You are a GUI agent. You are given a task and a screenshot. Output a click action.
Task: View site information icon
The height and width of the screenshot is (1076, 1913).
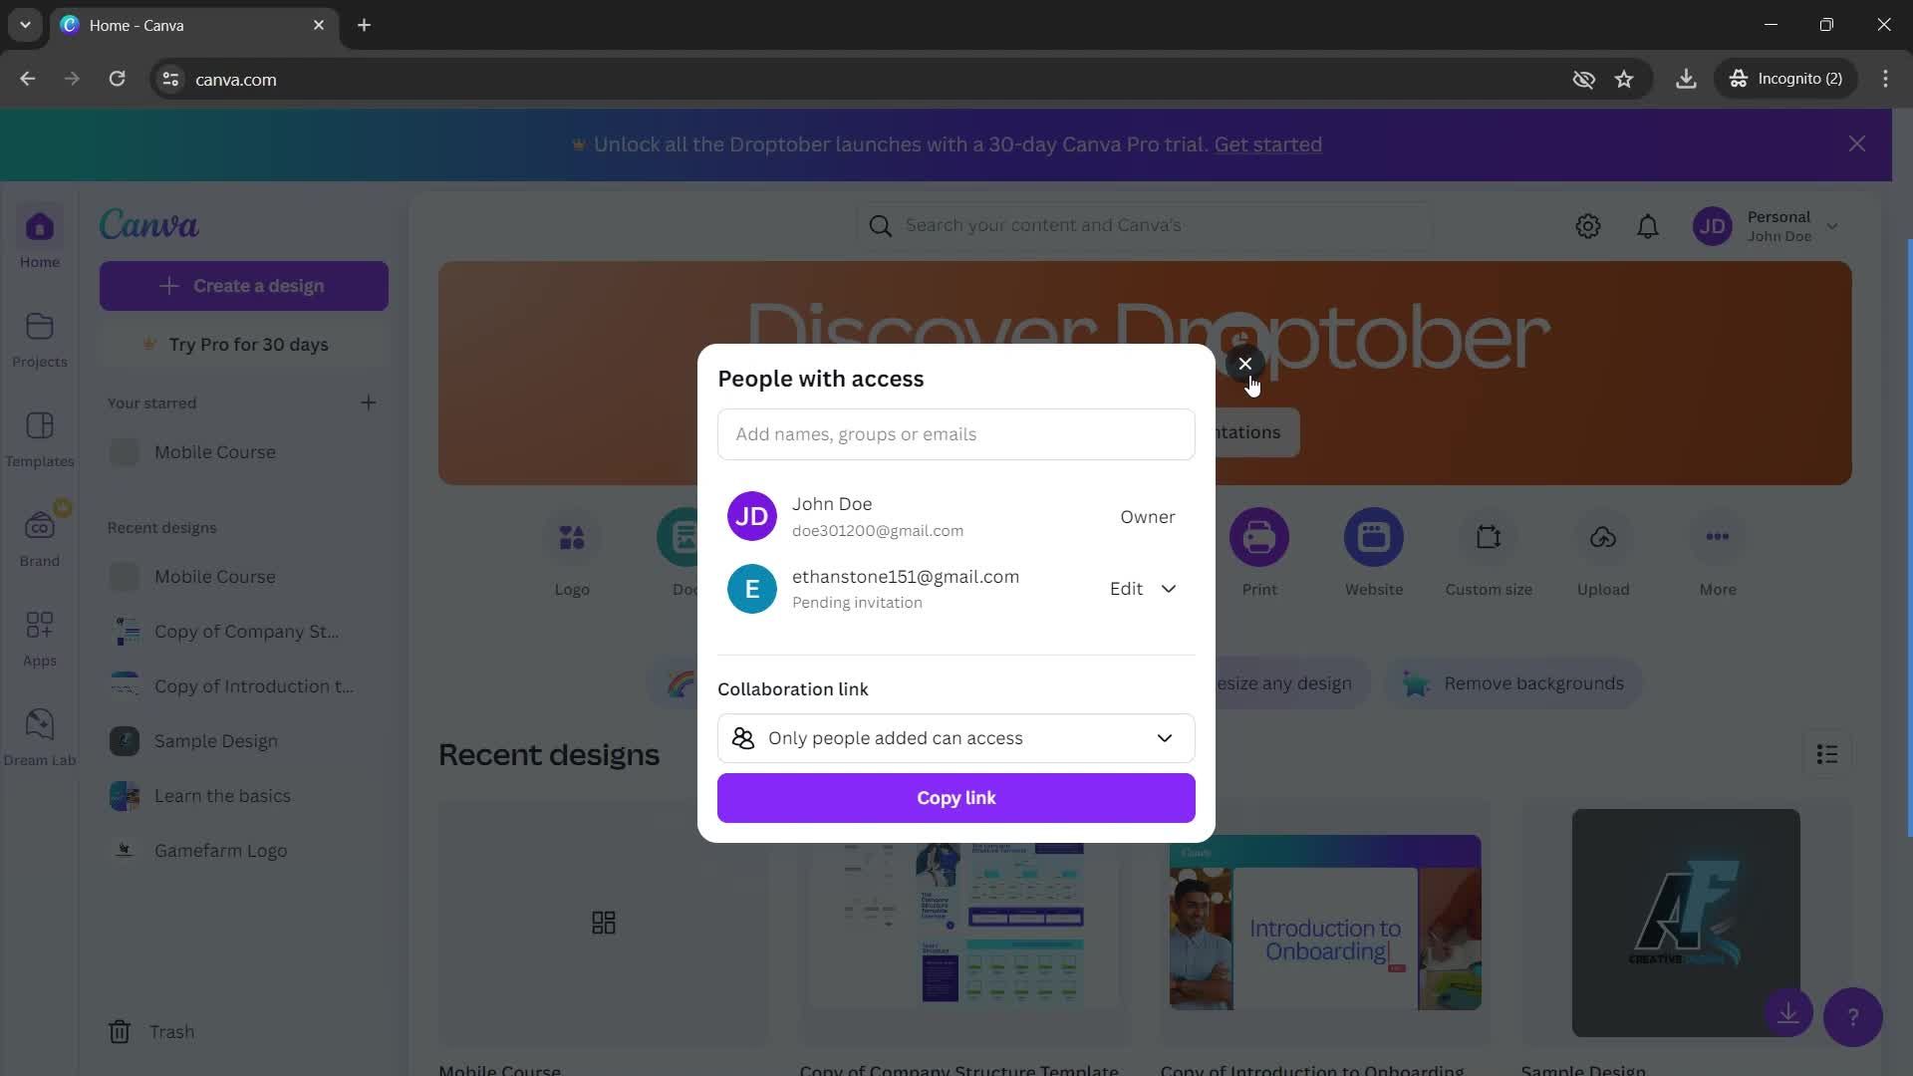click(170, 79)
